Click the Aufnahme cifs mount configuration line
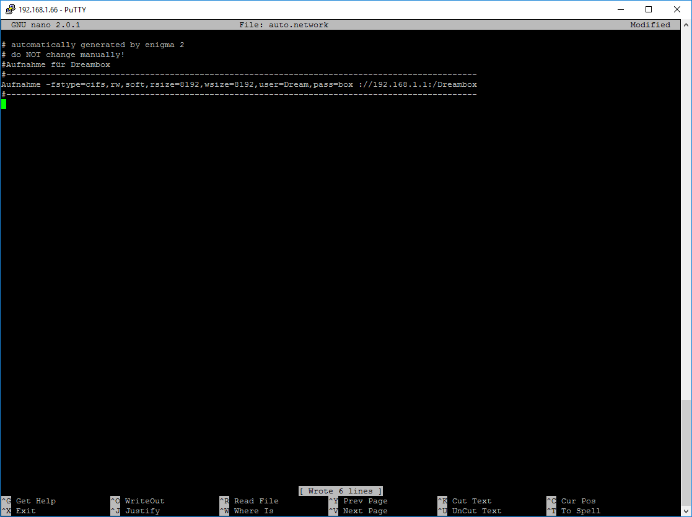 coord(239,84)
